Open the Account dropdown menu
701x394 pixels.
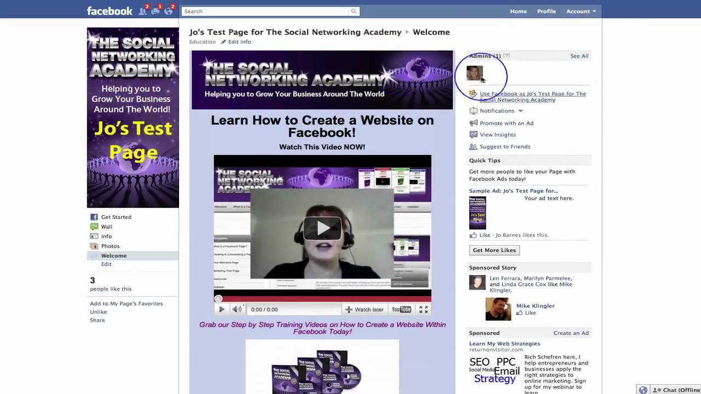tap(581, 11)
